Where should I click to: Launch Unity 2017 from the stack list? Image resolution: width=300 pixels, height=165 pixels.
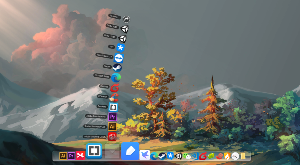(x=124, y=29)
